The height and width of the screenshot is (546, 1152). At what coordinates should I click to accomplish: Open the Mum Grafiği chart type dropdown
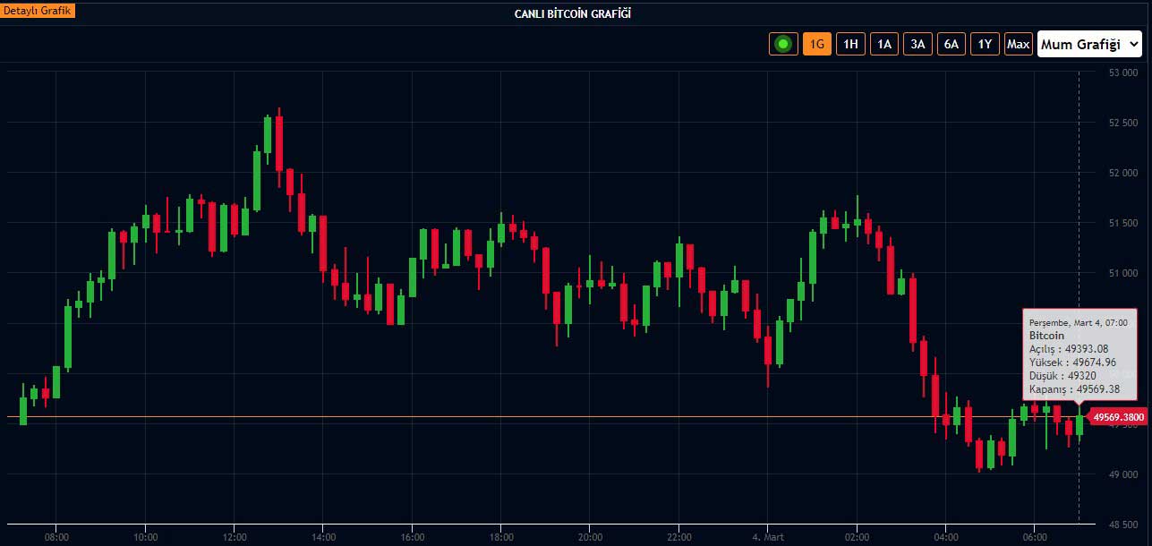click(x=1090, y=44)
